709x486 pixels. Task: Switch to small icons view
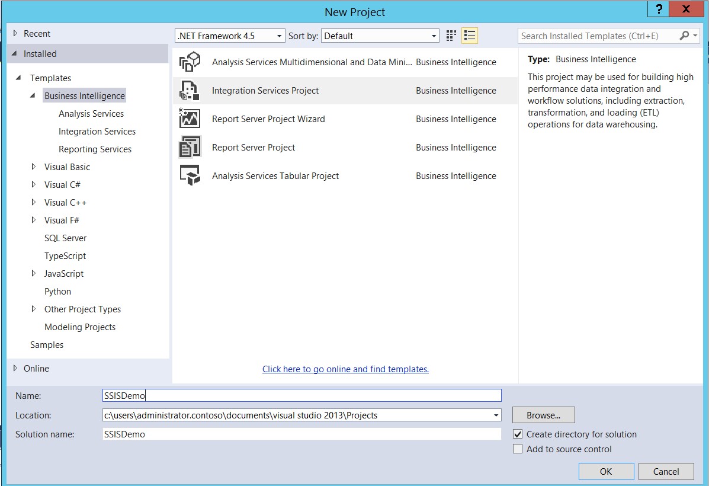pos(451,36)
